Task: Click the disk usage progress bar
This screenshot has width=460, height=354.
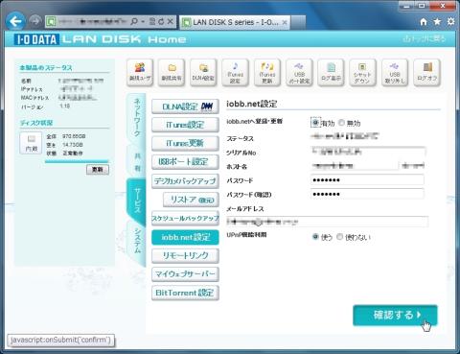Action: 77,161
